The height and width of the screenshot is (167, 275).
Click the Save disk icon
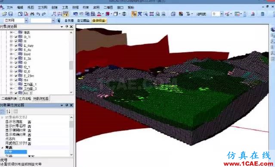pos(10,14)
